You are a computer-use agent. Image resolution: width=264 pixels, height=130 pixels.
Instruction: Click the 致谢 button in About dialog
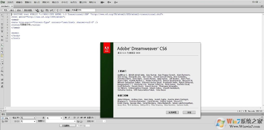(189, 112)
